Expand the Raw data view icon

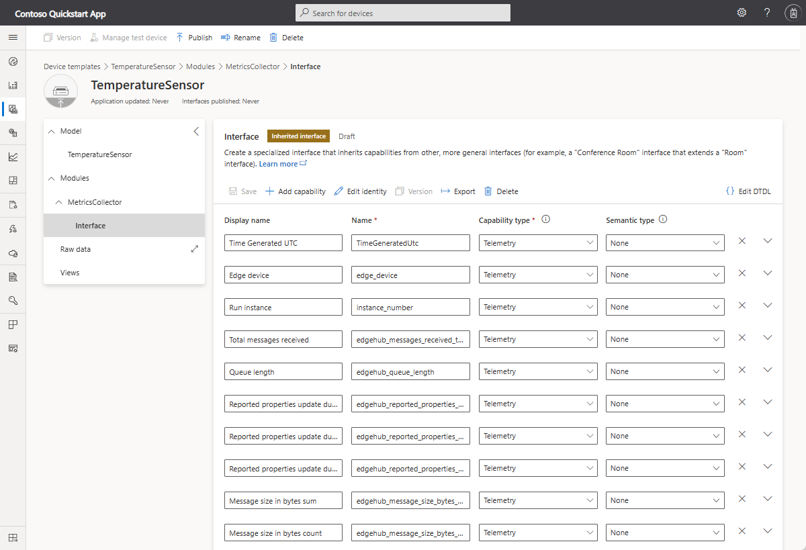pyautogui.click(x=195, y=248)
